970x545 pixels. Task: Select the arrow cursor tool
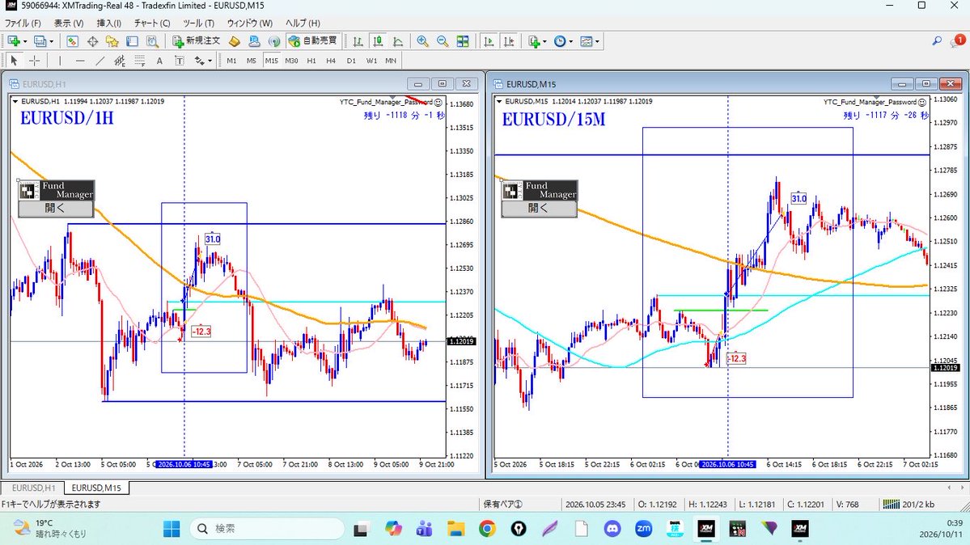tap(14, 61)
